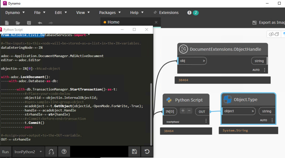Save changes in the Python editor

pyautogui.click(x=134, y=152)
